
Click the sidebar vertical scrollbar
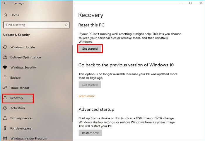coord(72,73)
